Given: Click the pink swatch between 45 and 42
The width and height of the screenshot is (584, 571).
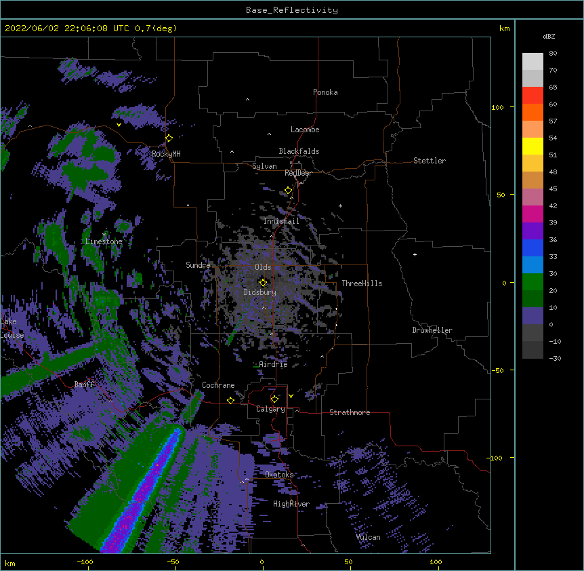Looking at the screenshot, I should click(533, 197).
